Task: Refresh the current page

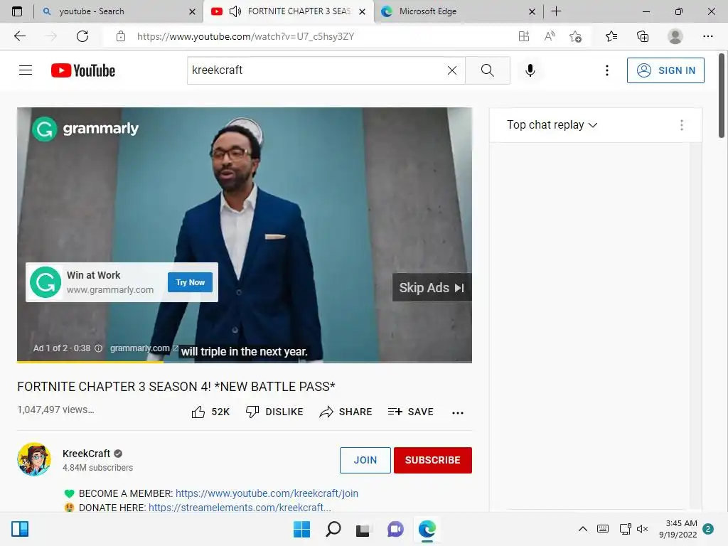Action: coord(82,36)
